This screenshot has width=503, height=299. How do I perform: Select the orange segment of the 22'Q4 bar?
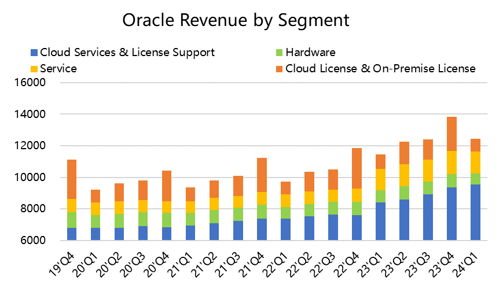(x=357, y=168)
